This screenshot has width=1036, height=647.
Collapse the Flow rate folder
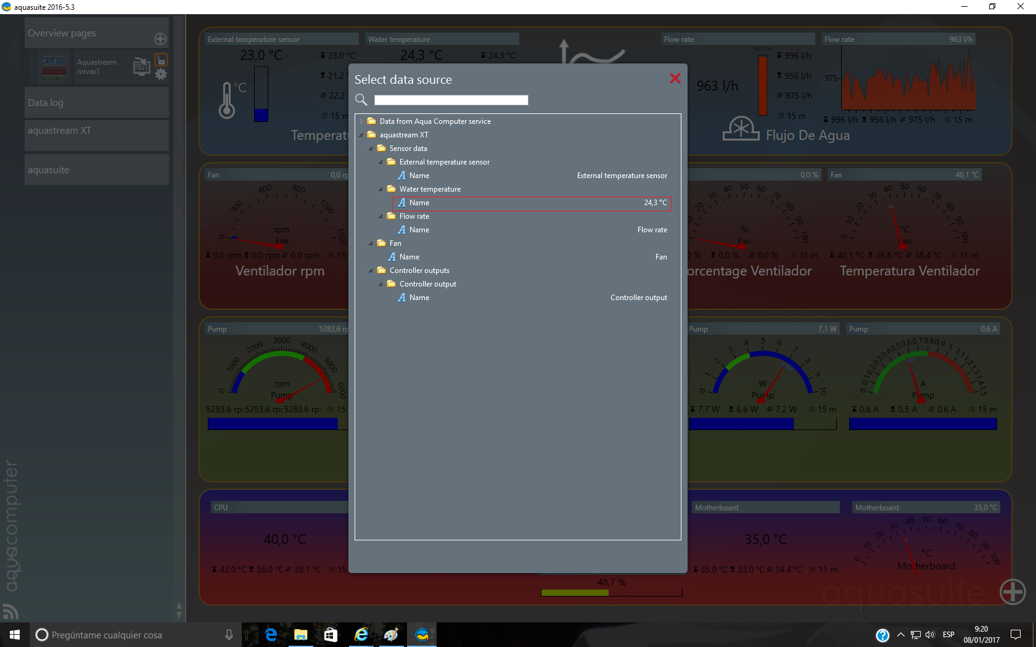381,216
